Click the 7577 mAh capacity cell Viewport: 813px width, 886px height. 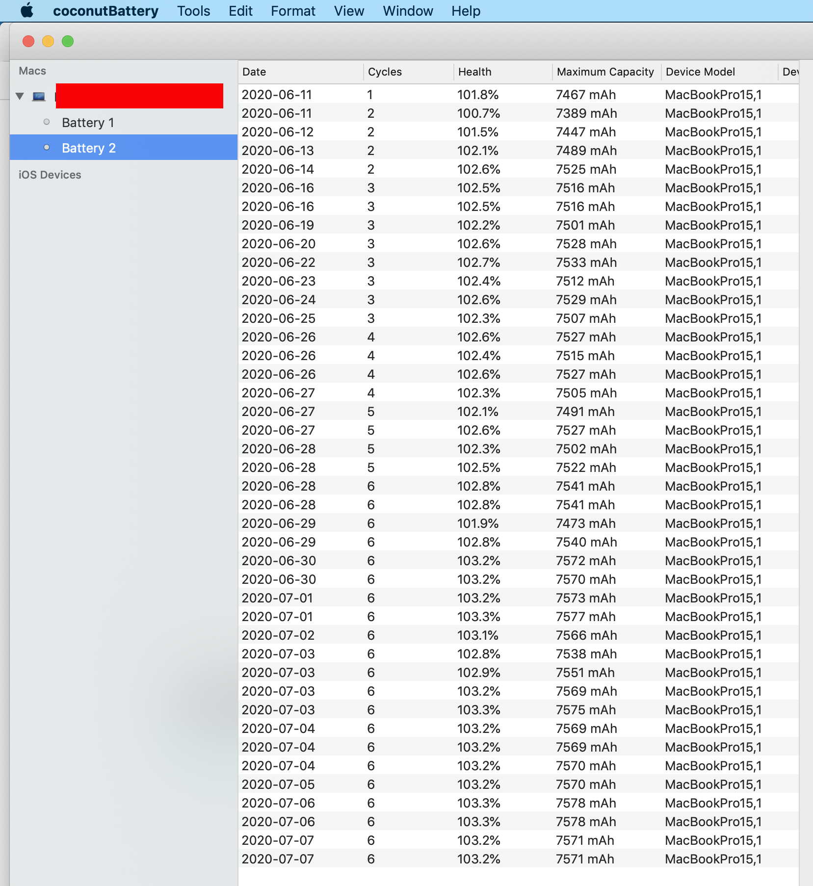(x=586, y=617)
